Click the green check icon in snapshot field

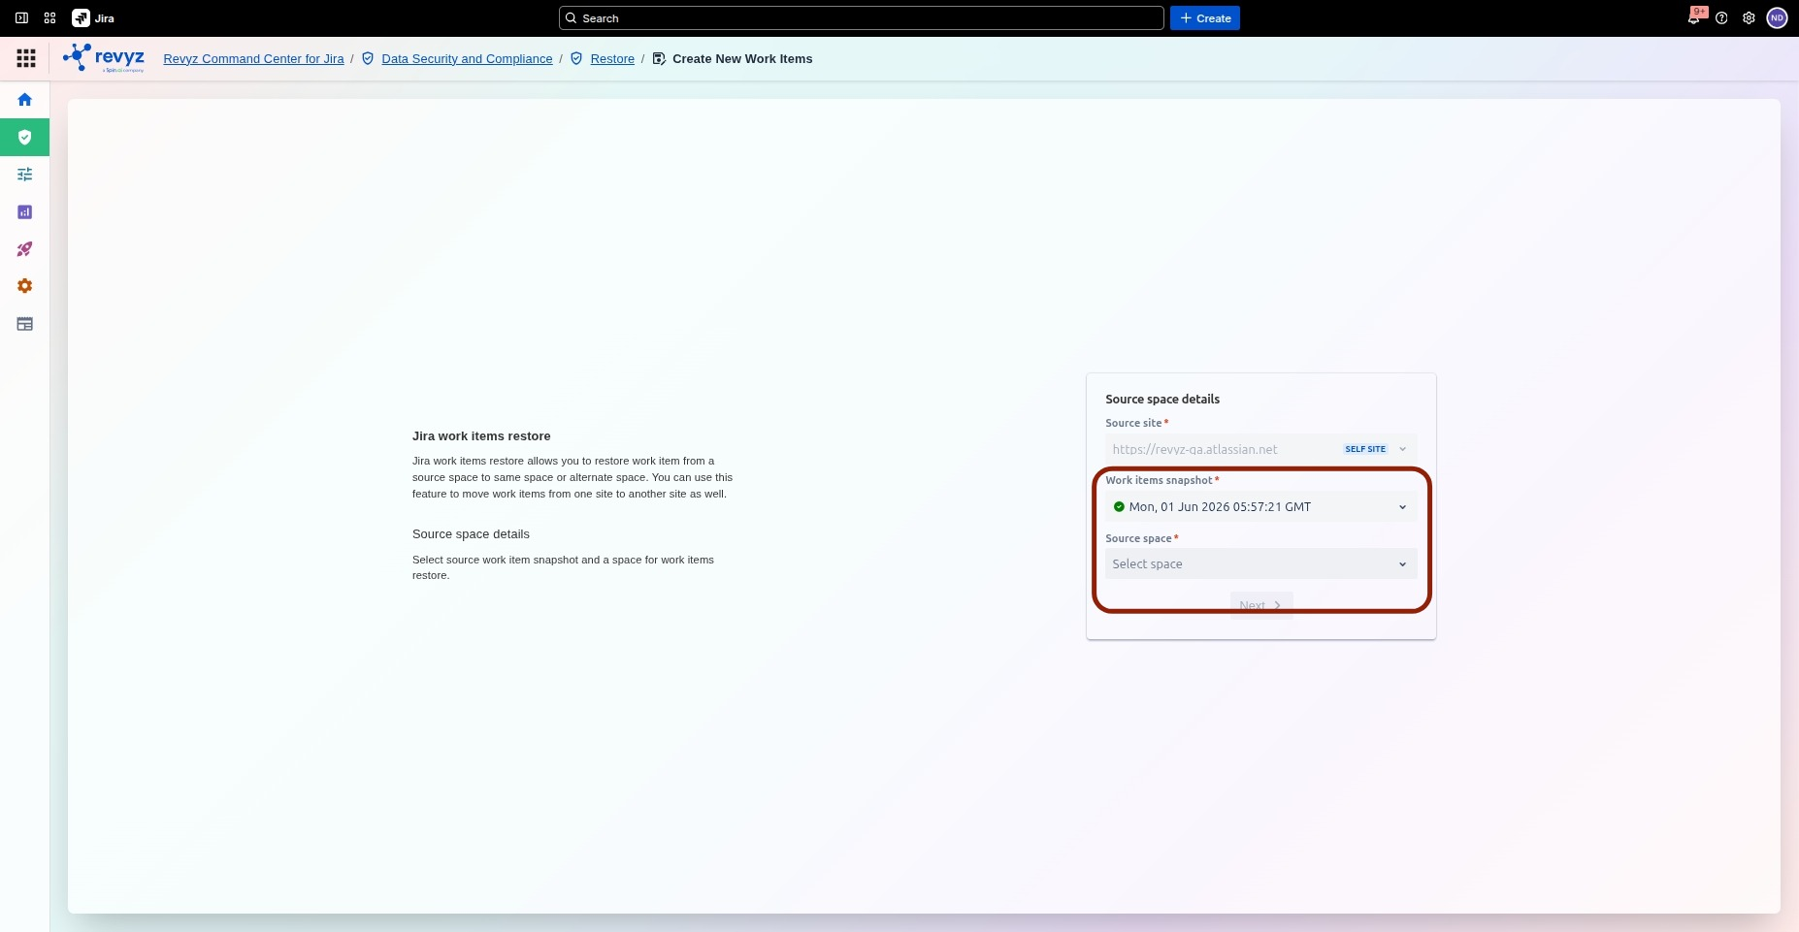click(1119, 507)
